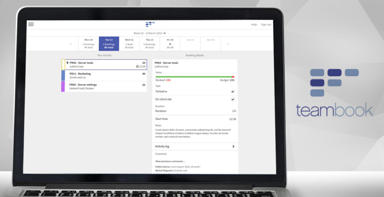Click View previous comments link
Image resolution: width=384 pixels, height=197 pixels.
coord(170,161)
